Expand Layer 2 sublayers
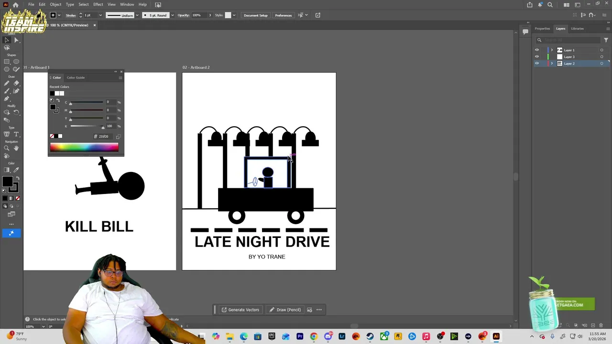Viewport: 612px width, 344px height. [x=552, y=64]
